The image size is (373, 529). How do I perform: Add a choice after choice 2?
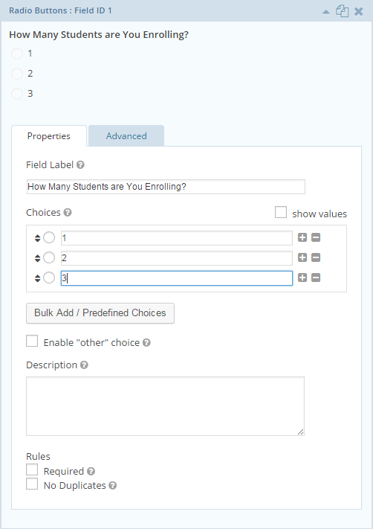click(x=302, y=257)
